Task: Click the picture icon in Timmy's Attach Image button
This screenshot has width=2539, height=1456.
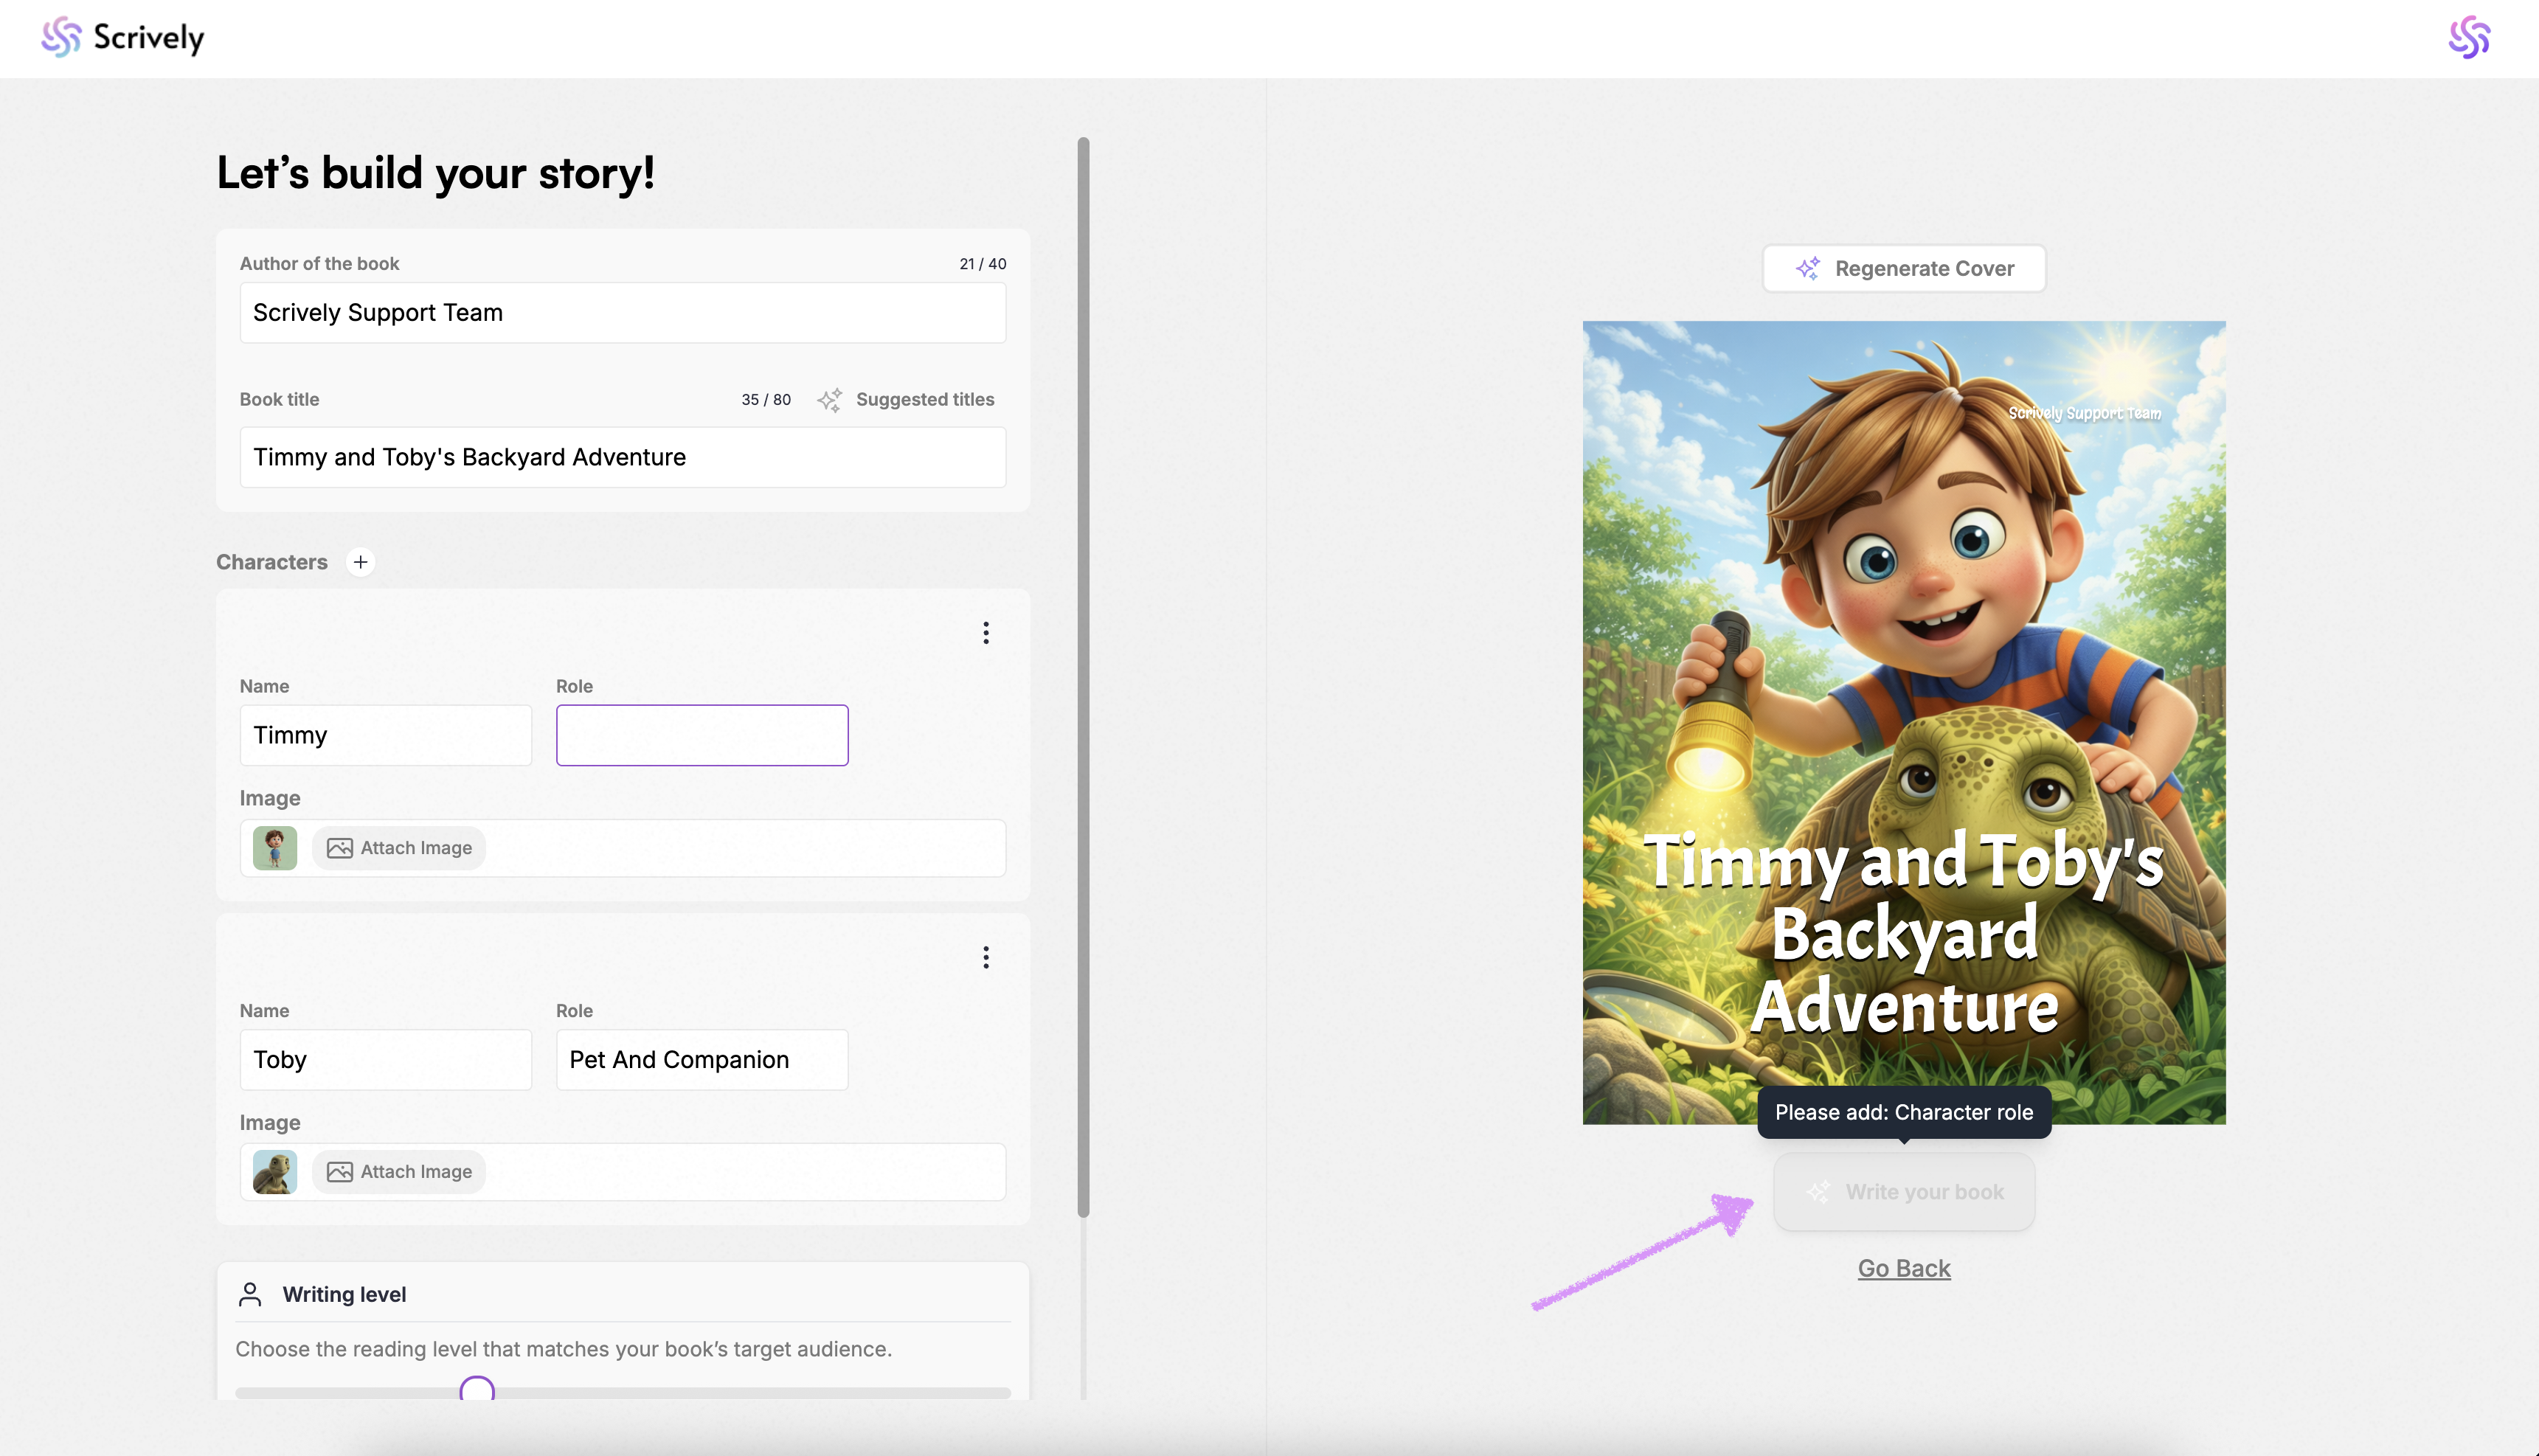Action: coord(340,848)
